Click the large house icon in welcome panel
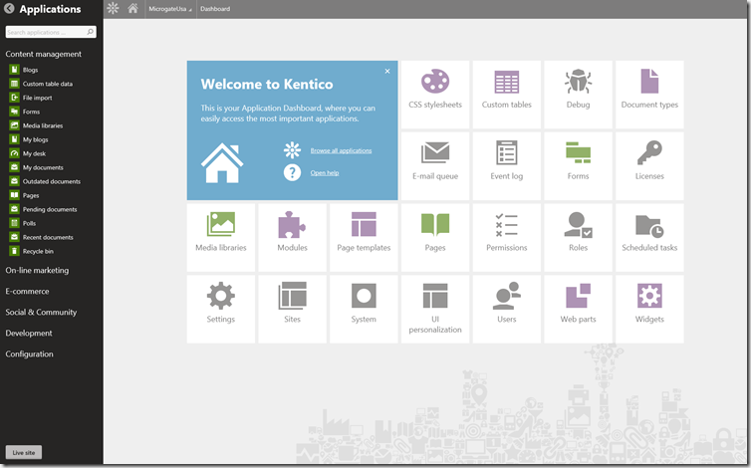 pyautogui.click(x=222, y=163)
